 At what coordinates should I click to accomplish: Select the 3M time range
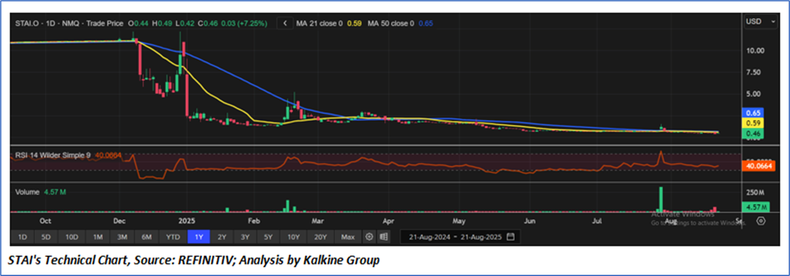pos(122,236)
